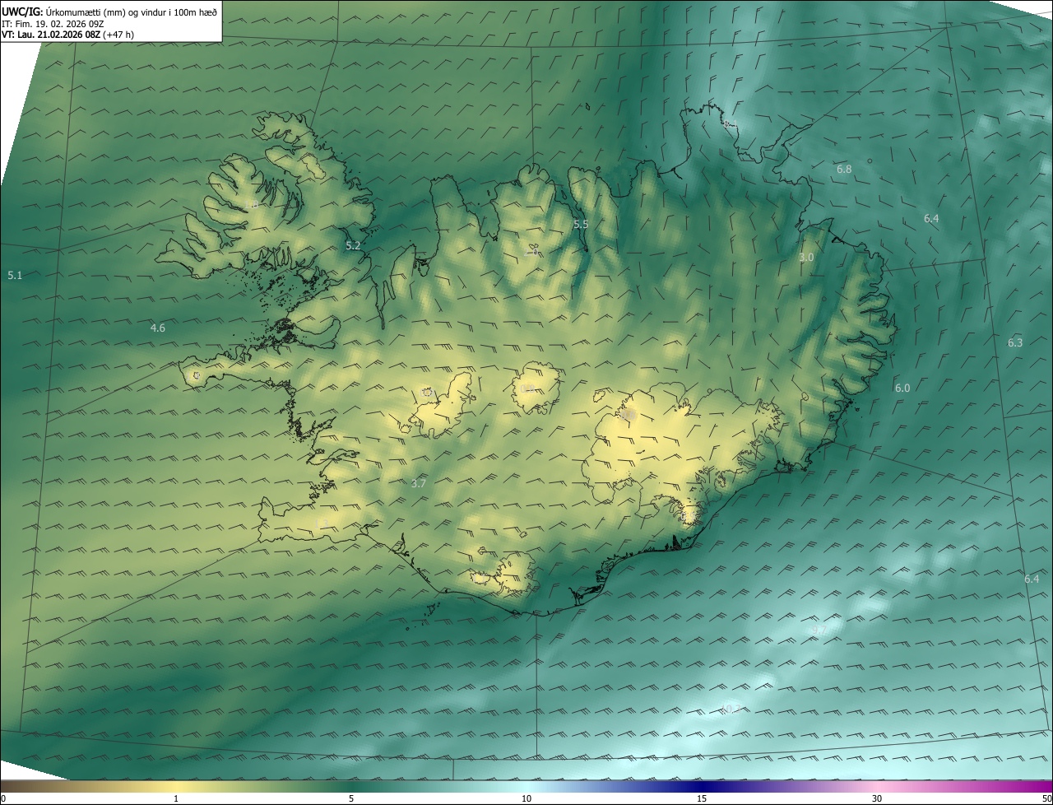Click the 5.5 value on the map
This screenshot has width=1053, height=805.
(581, 225)
